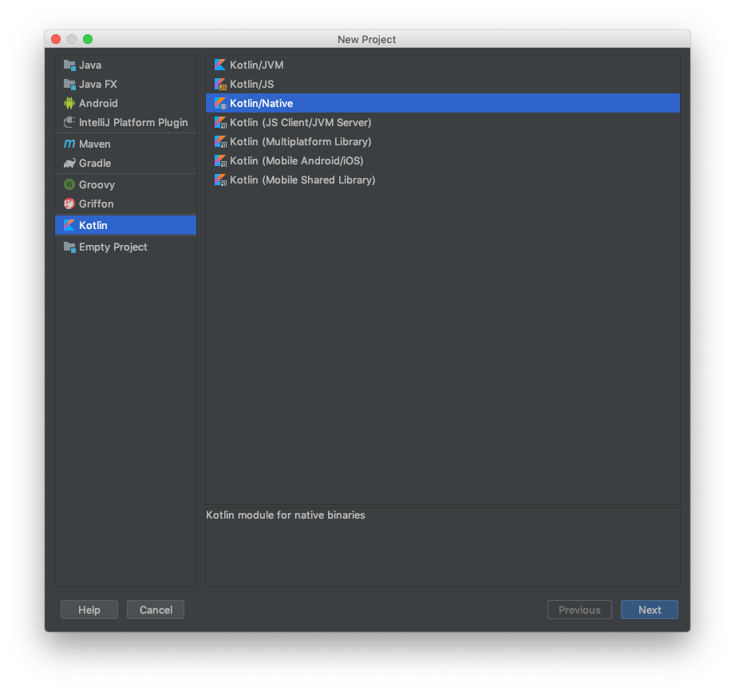Click 'Kotlin module for native binaries' description
The image size is (735, 691).
pos(286,515)
